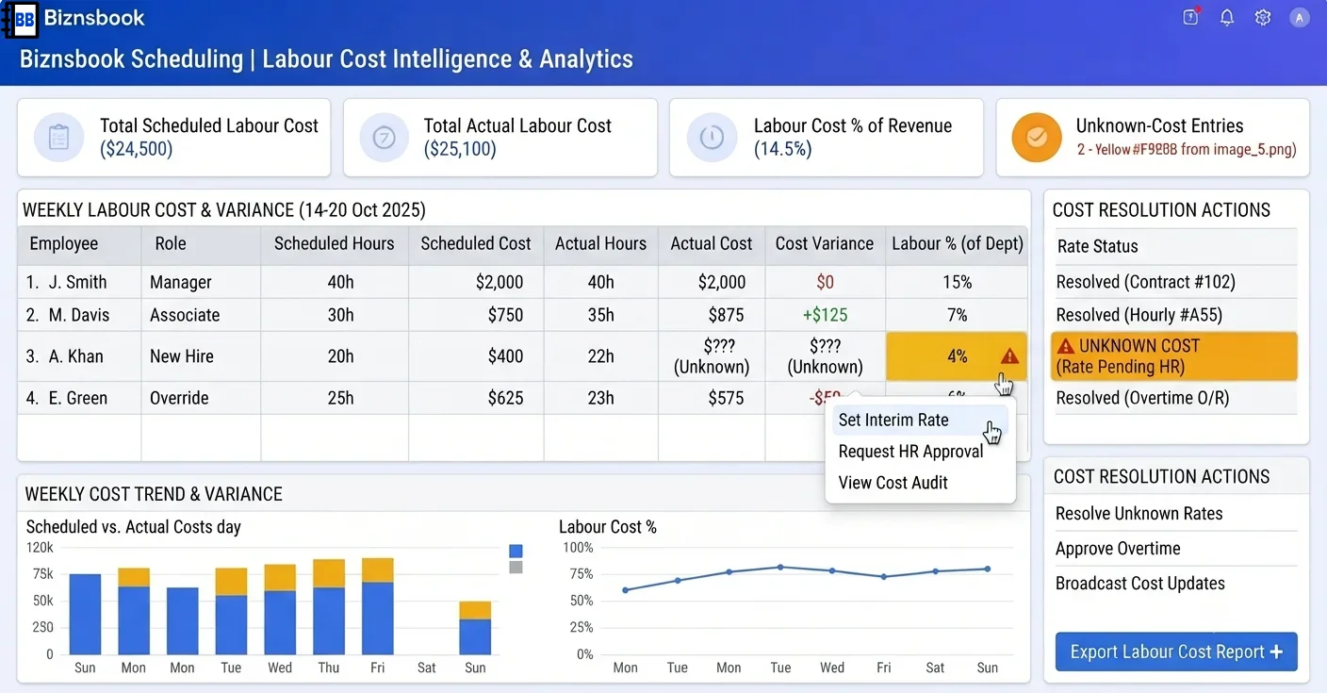This screenshot has width=1327, height=693.
Task: Click Resolved (Hourly #A55) status
Action: (x=1139, y=315)
